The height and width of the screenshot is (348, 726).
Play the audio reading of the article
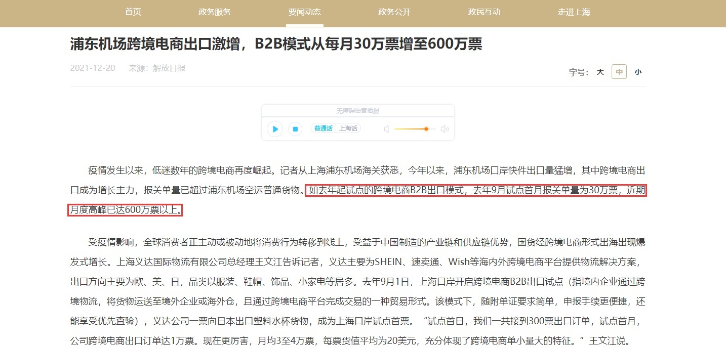275,129
